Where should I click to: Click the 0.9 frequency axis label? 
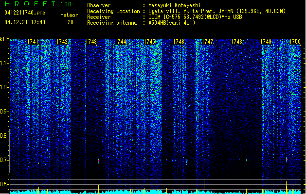click(x=4, y=112)
